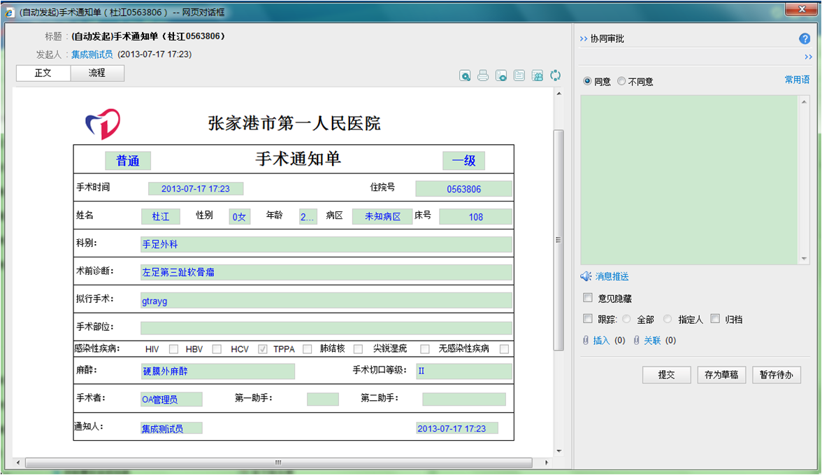Viewport: 822px width, 475px height.
Task: Collapse the 协同审批 panel header arrows
Action: 584,39
